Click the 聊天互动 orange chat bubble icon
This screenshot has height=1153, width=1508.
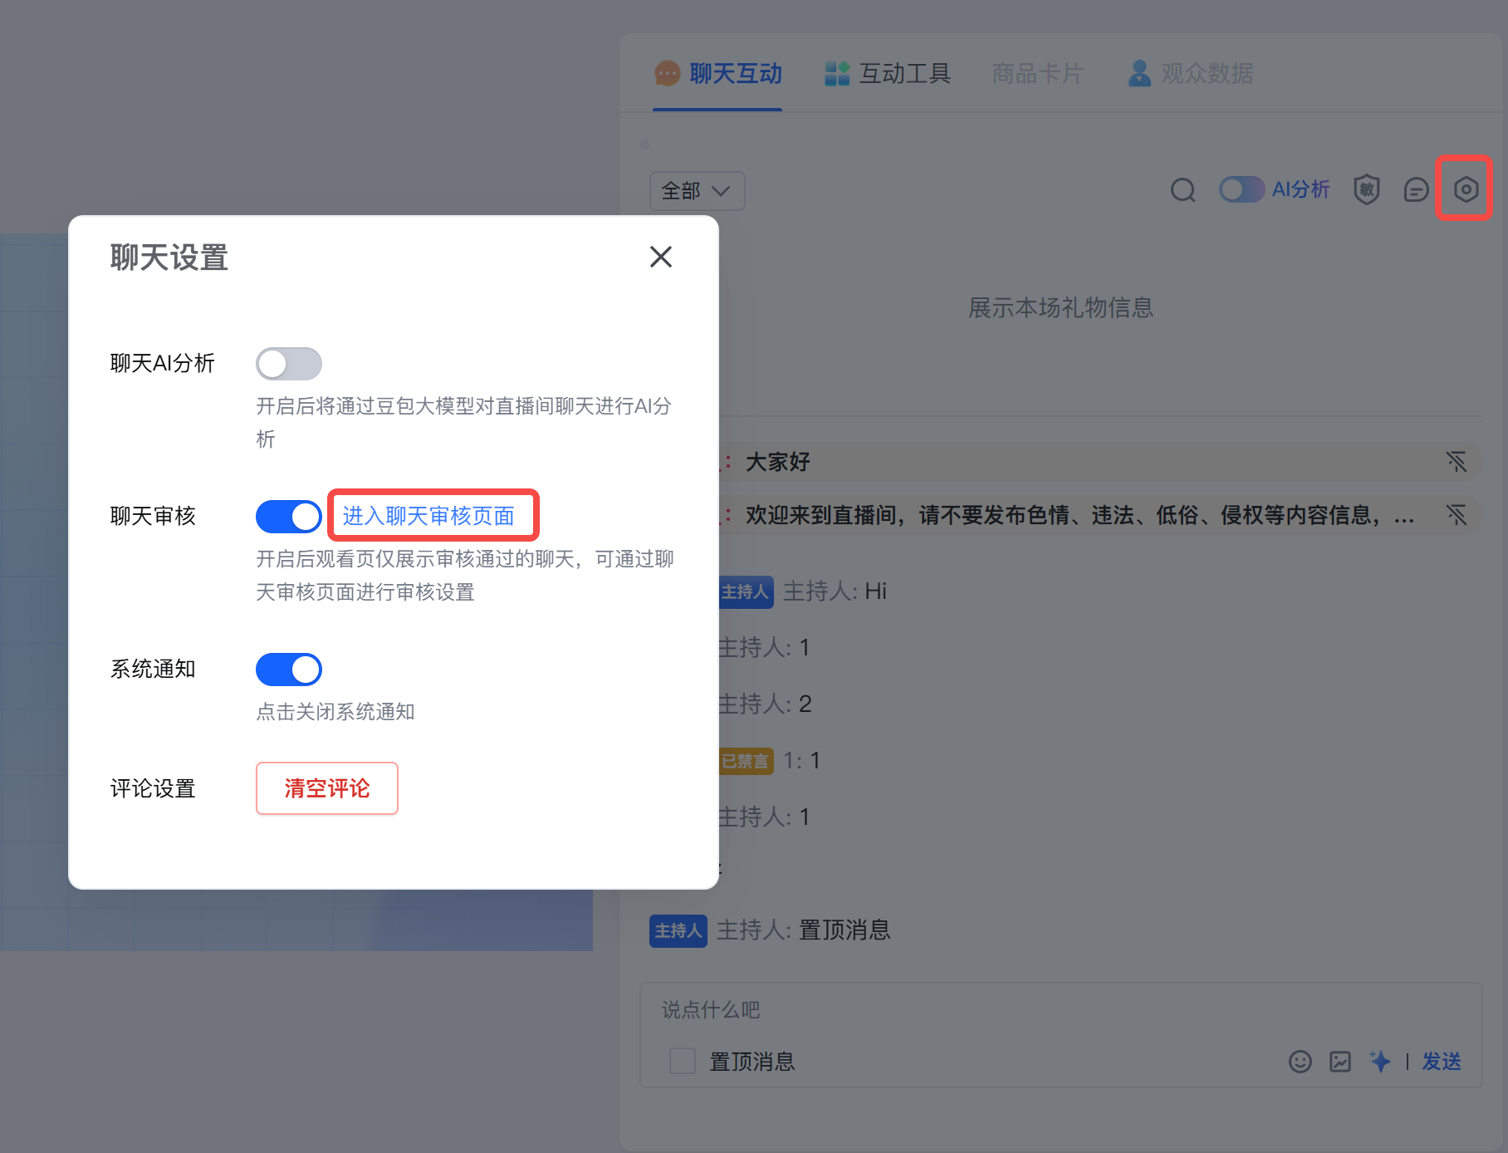(x=668, y=73)
